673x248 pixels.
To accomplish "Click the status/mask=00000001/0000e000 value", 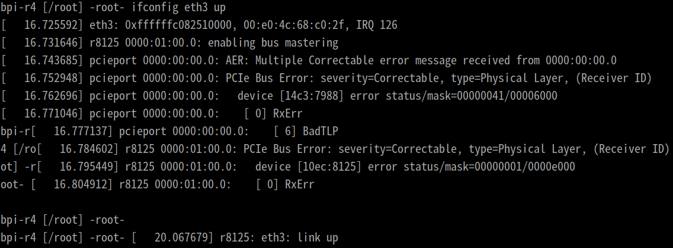I will click(489, 167).
